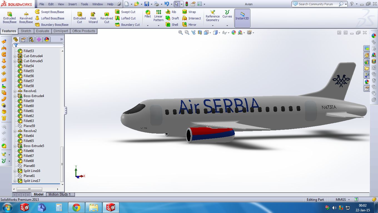
Task: Open the Insert menu
Action: click(x=72, y=4)
